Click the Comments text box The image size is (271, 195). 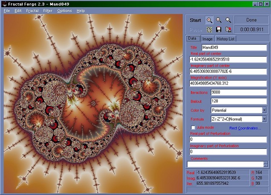225,164
